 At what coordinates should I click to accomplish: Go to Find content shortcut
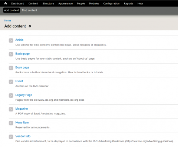(30, 10)
